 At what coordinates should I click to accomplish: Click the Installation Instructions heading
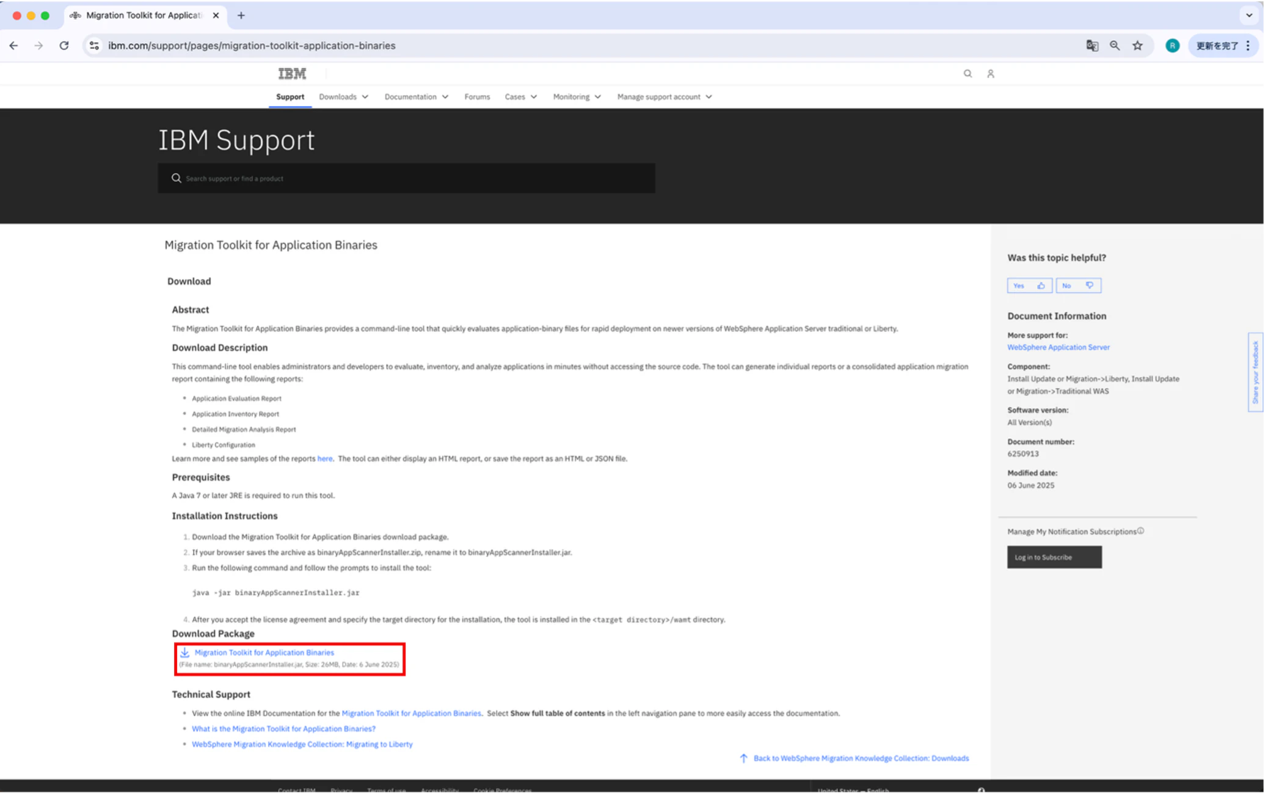[x=225, y=516]
